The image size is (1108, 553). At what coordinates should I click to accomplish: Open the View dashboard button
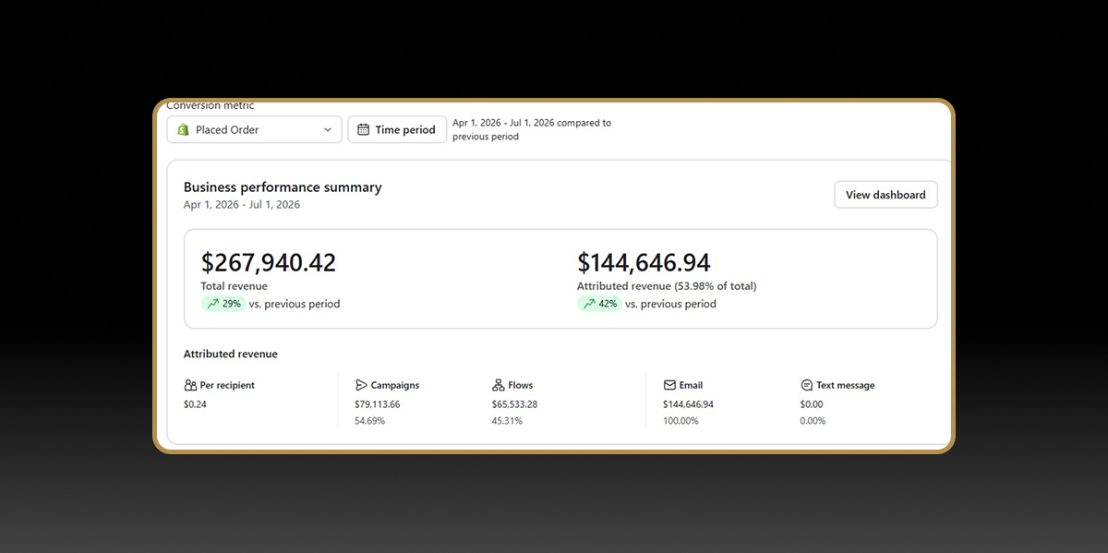pyautogui.click(x=885, y=195)
